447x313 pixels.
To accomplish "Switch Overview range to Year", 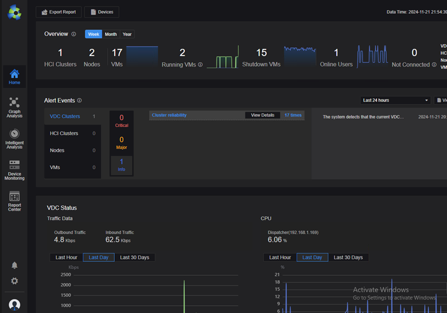I will [x=127, y=34].
